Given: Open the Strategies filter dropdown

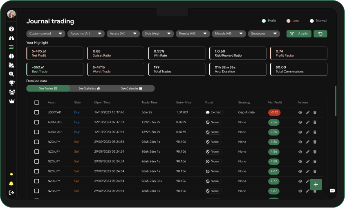Looking at the screenshot, I should 264,34.
